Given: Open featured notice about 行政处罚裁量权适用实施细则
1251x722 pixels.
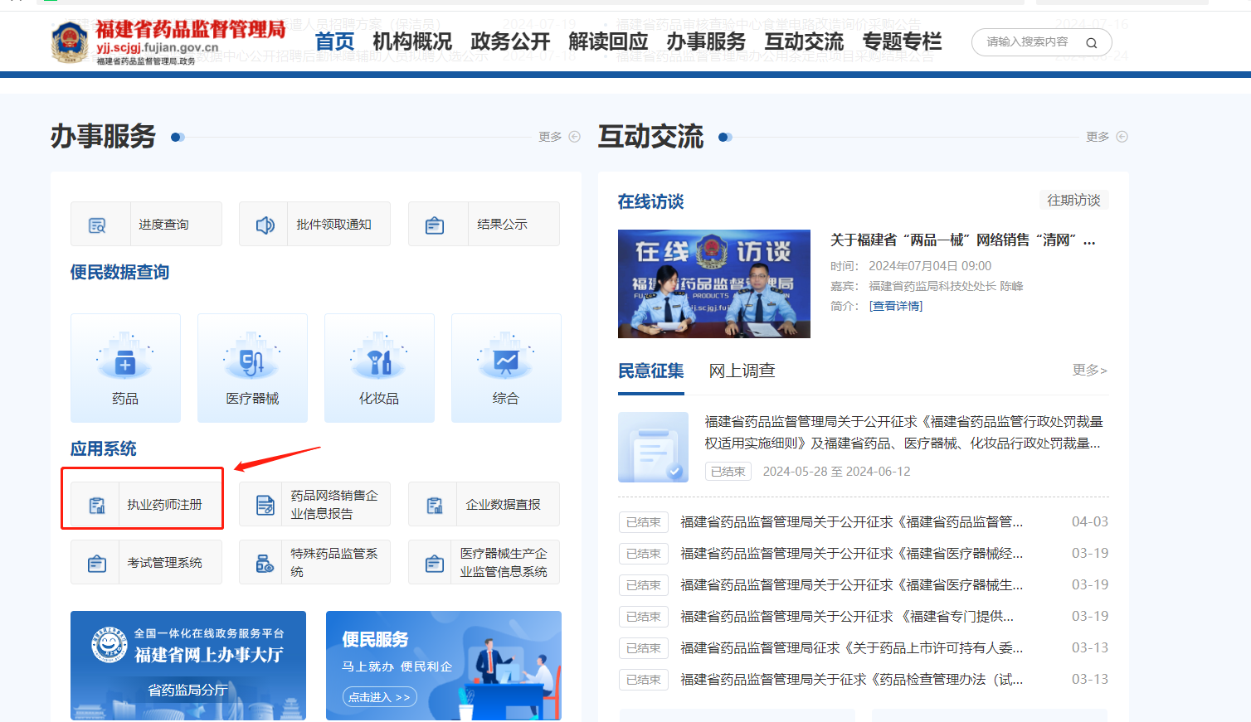Looking at the screenshot, I should (903, 433).
